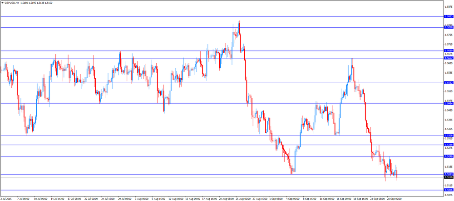Select the GBPUSD,H4 chart title text

(x=11, y=2)
